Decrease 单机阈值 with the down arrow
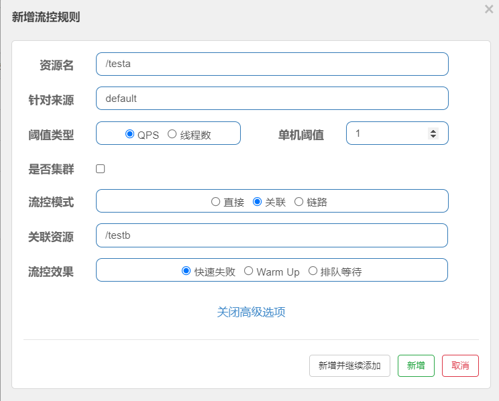Image resolution: width=499 pixels, height=401 pixels. (x=433, y=136)
